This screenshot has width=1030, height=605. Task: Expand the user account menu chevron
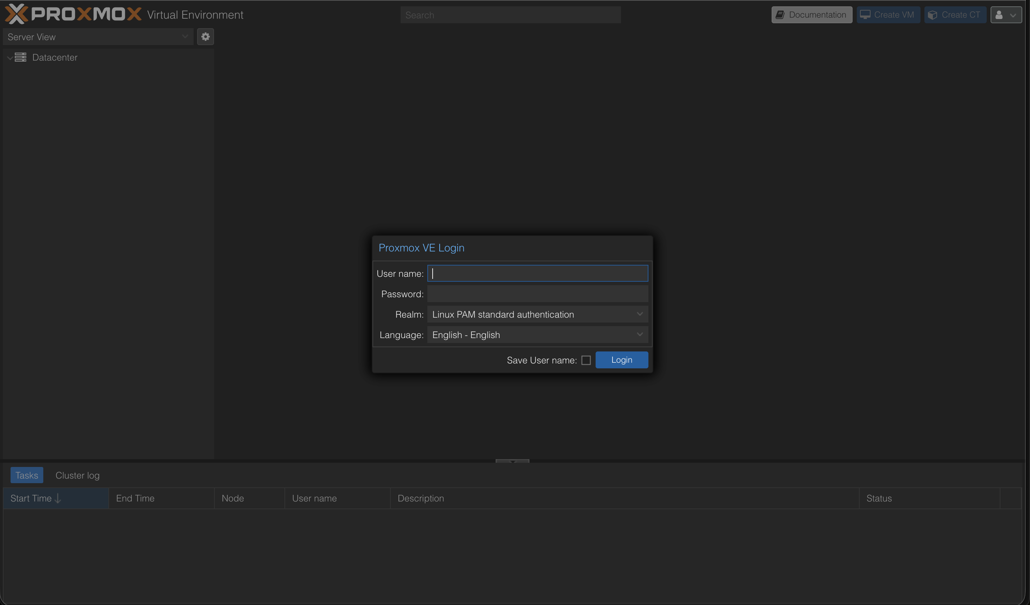[1013, 15]
